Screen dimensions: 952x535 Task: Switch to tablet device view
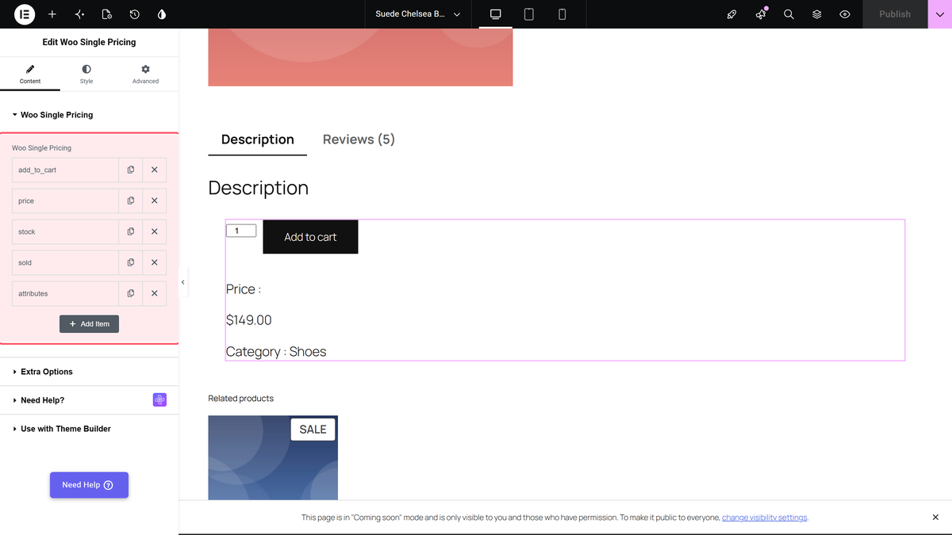[529, 14]
